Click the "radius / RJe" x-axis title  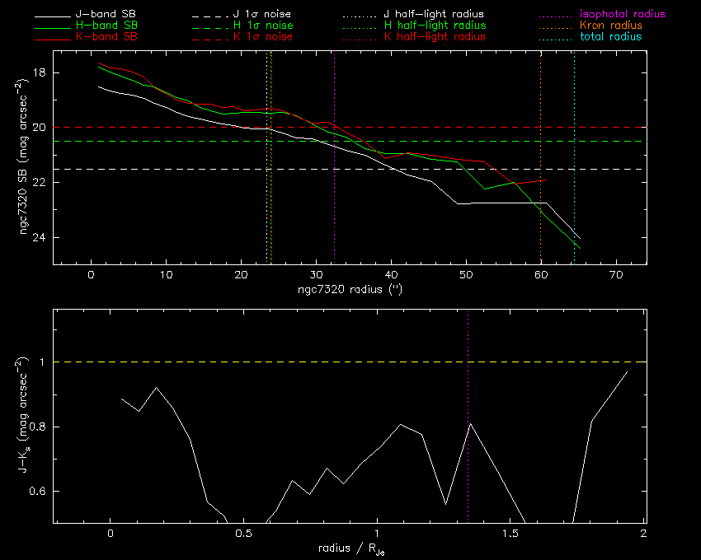coord(350,548)
